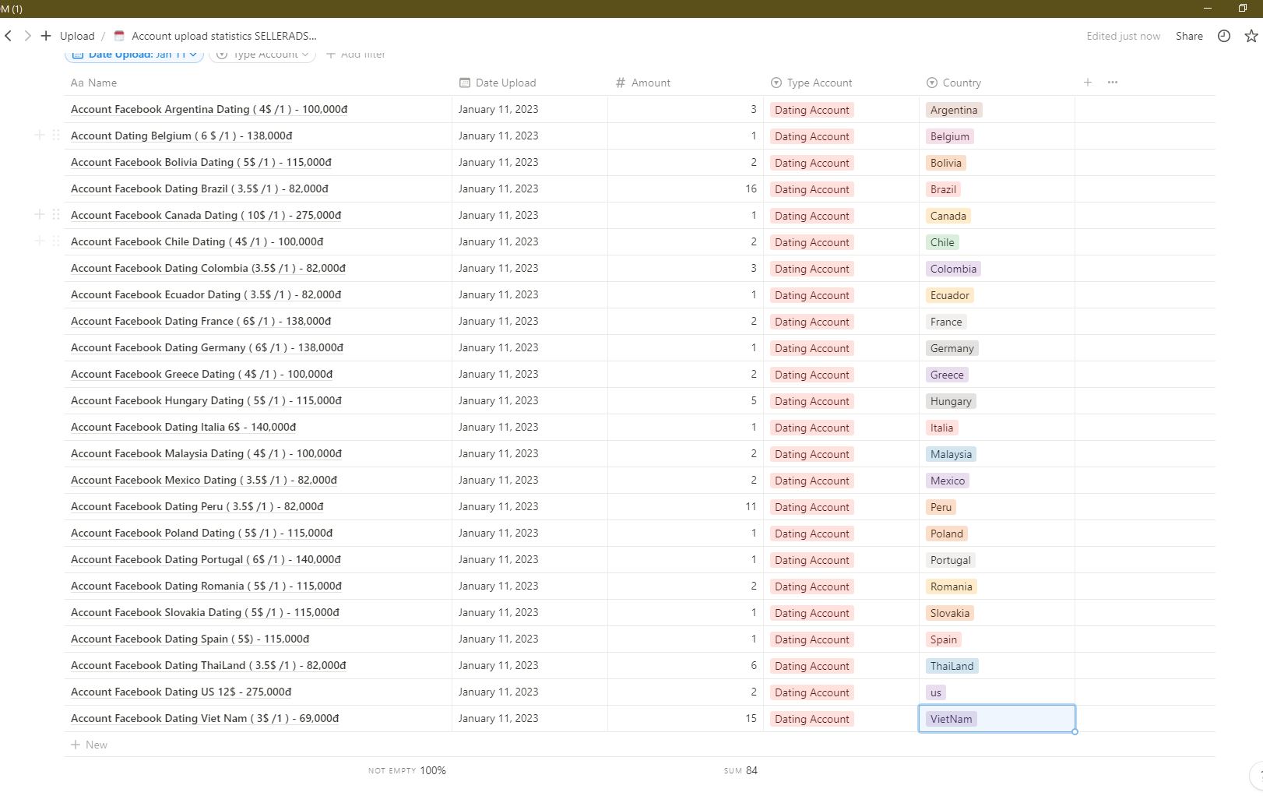Select the Chile green country tag

click(942, 242)
